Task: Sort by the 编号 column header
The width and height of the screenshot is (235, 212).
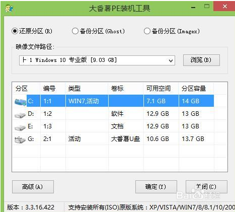Action: pyautogui.click(x=49, y=89)
